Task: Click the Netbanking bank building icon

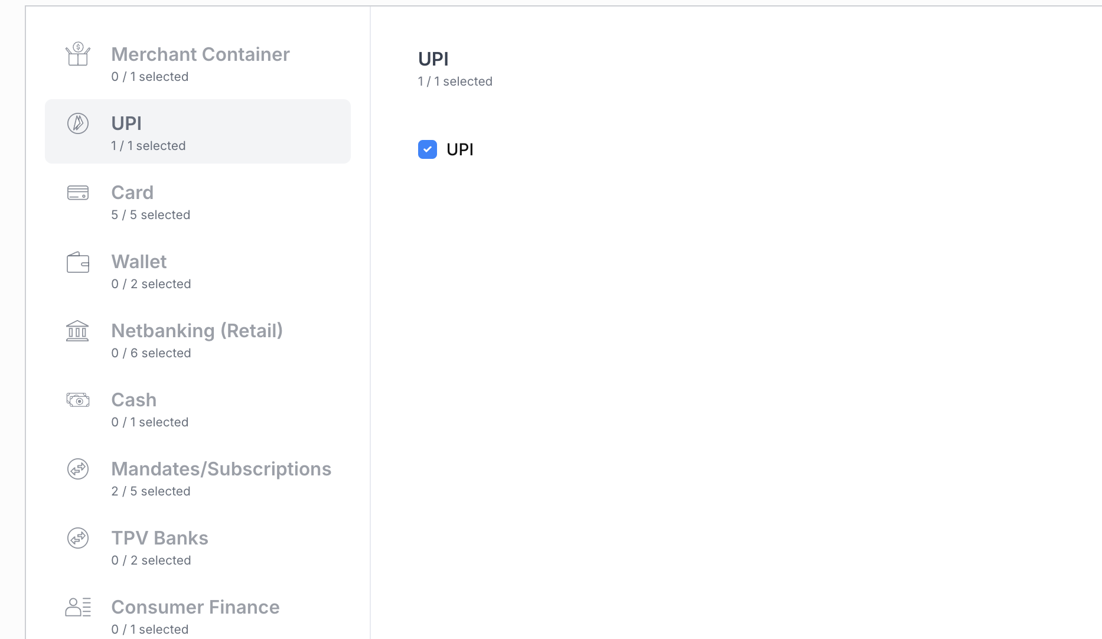Action: tap(77, 330)
